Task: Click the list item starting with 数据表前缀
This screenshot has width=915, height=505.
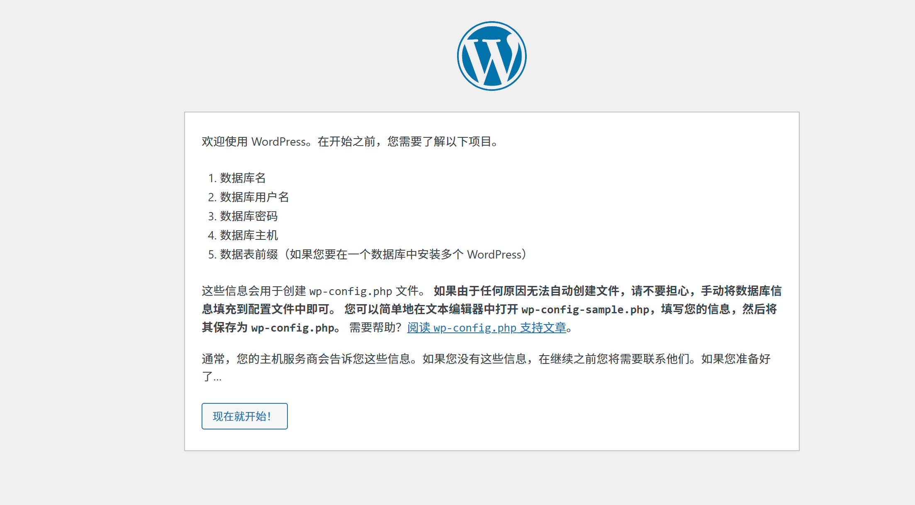Action: click(373, 254)
